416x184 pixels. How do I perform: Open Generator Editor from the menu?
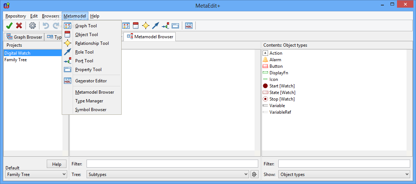pyautogui.click(x=92, y=81)
